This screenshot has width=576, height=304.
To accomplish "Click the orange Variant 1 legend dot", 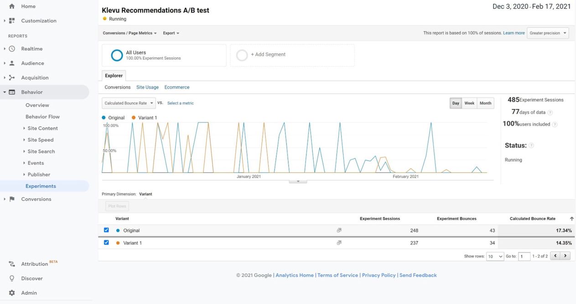I will pyautogui.click(x=134, y=118).
